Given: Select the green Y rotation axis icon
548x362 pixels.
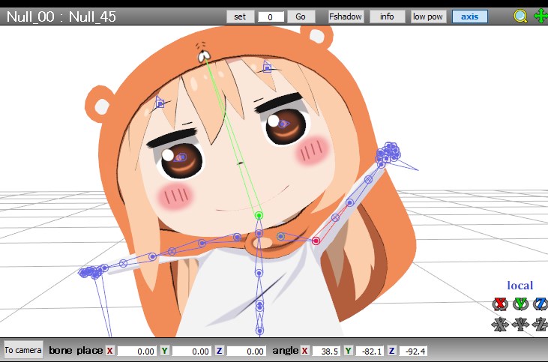Looking at the screenshot, I should pos(521,304).
